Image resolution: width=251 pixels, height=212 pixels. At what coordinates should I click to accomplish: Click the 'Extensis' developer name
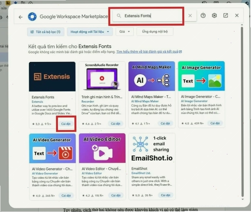tap(37, 102)
